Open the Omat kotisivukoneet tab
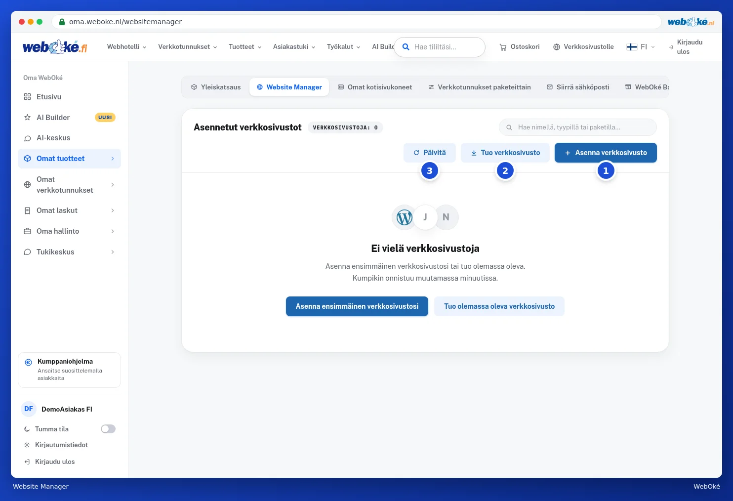 pos(375,87)
